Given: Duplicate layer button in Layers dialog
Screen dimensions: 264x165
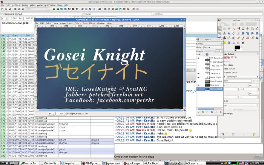Looking at the screenshot, I should 212,112.
